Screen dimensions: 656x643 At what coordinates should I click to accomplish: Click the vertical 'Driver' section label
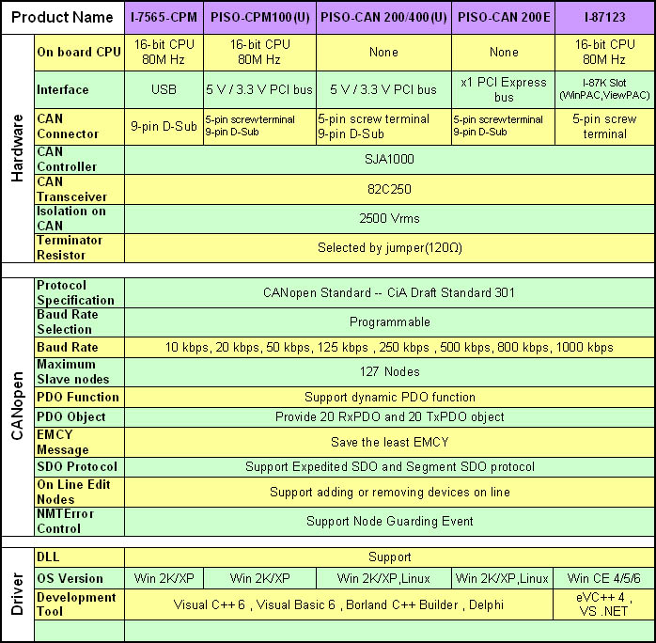18,594
